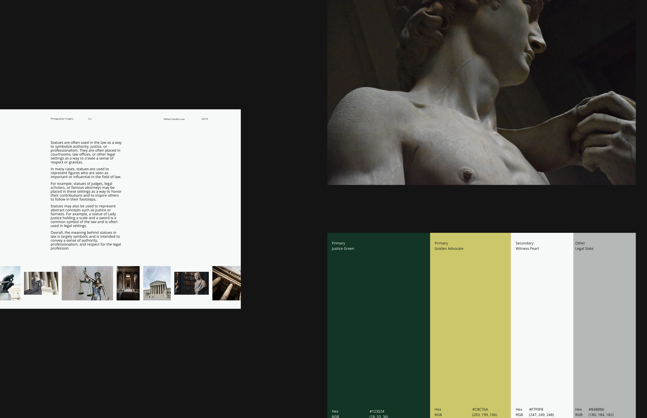The width and height of the screenshot is (647, 418).
Task: Click the Golden Advocate color swatch
Action: tap(470, 326)
